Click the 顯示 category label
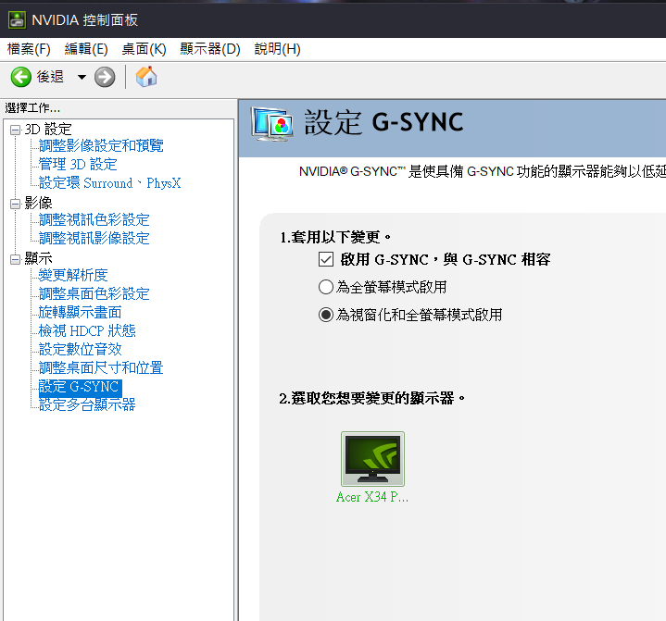 [38, 258]
